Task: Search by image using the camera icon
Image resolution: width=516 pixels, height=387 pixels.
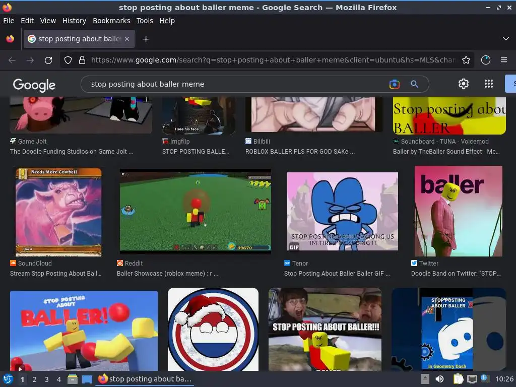Action: 394,84
